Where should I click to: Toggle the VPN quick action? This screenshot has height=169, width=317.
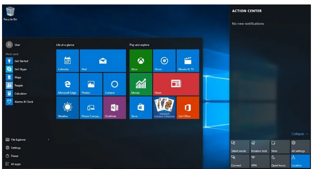(x=260, y=161)
